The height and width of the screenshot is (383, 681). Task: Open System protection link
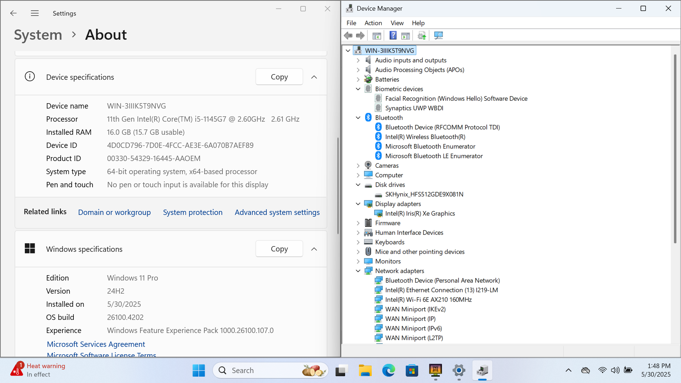coord(193,212)
